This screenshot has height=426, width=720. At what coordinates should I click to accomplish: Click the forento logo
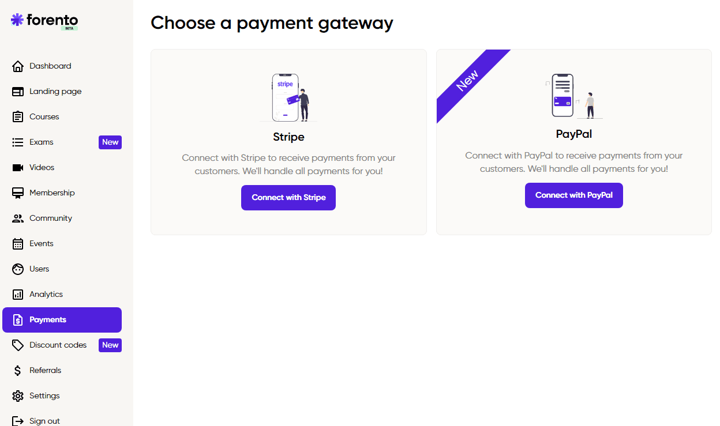pos(44,21)
